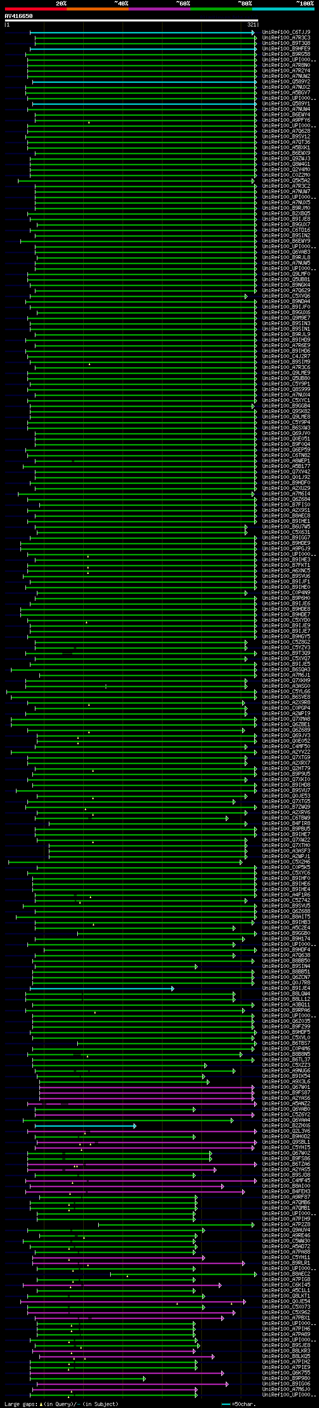Click the UniRef100_A7P228 label

tap(286, 1225)
